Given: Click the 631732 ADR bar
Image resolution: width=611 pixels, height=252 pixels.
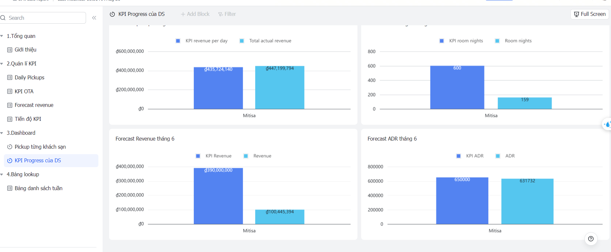Looking at the screenshot, I should coord(527,201).
